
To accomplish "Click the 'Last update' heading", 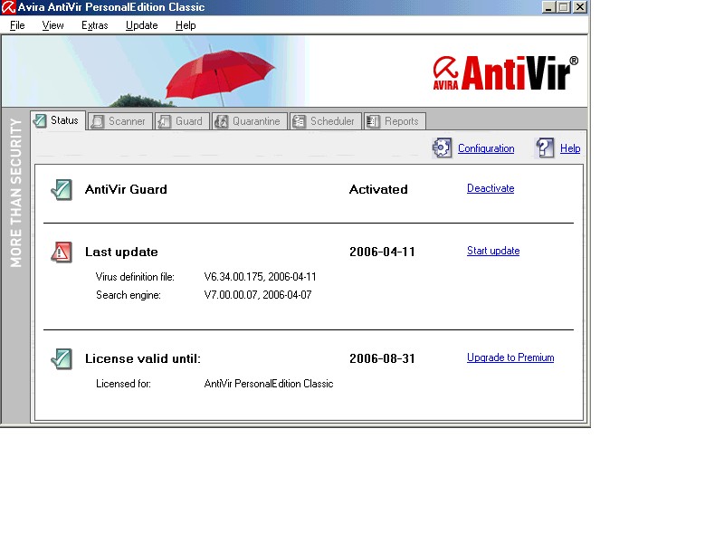I will [x=121, y=252].
